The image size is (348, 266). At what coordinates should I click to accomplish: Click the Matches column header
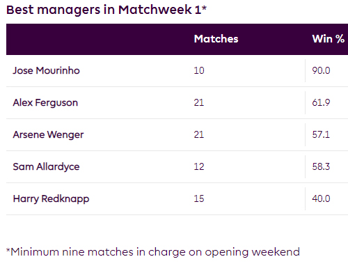pyautogui.click(x=216, y=39)
